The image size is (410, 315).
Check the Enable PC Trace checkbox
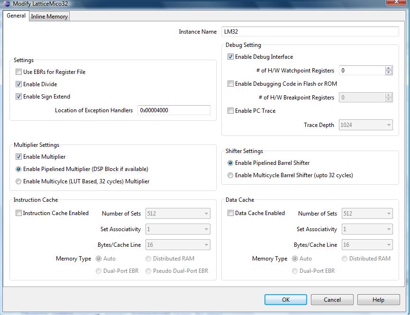(x=230, y=110)
